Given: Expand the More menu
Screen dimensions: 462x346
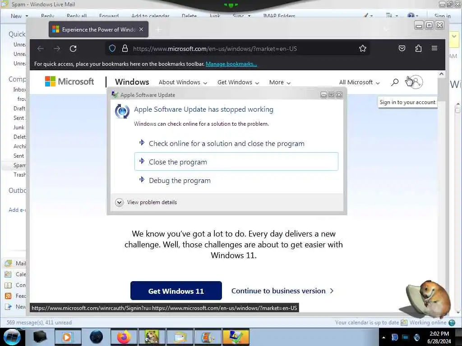Looking at the screenshot, I should [280, 82].
